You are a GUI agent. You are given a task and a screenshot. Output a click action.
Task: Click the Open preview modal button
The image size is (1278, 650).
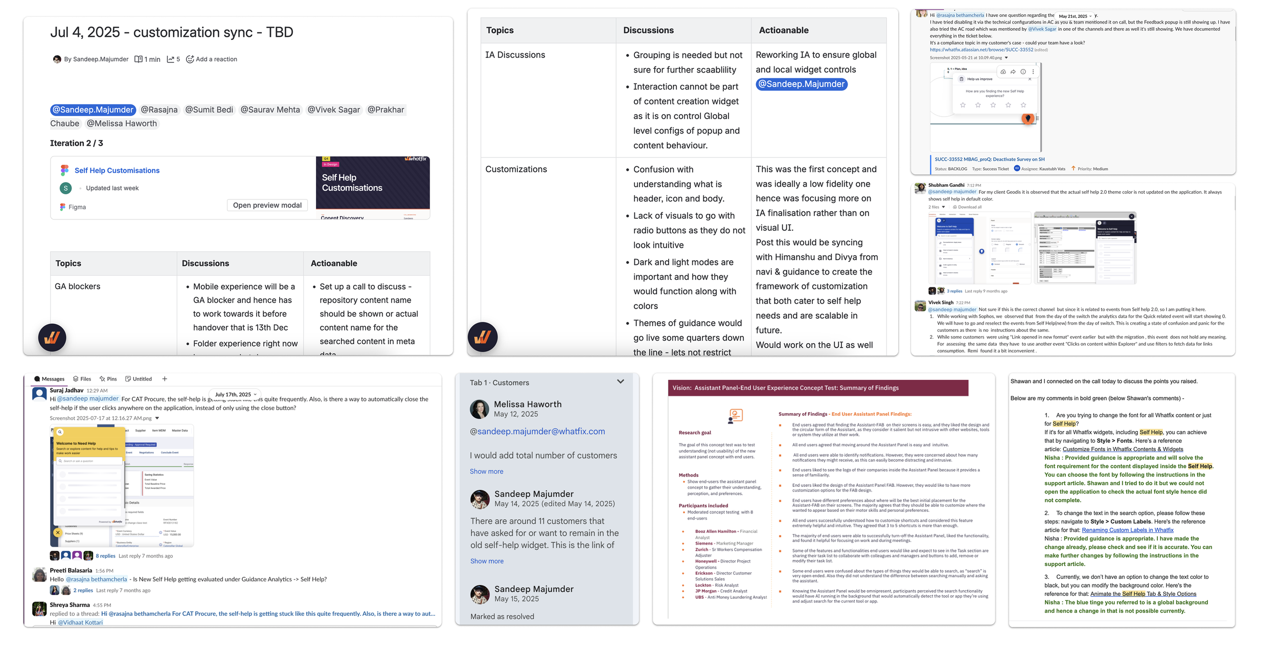[267, 205]
